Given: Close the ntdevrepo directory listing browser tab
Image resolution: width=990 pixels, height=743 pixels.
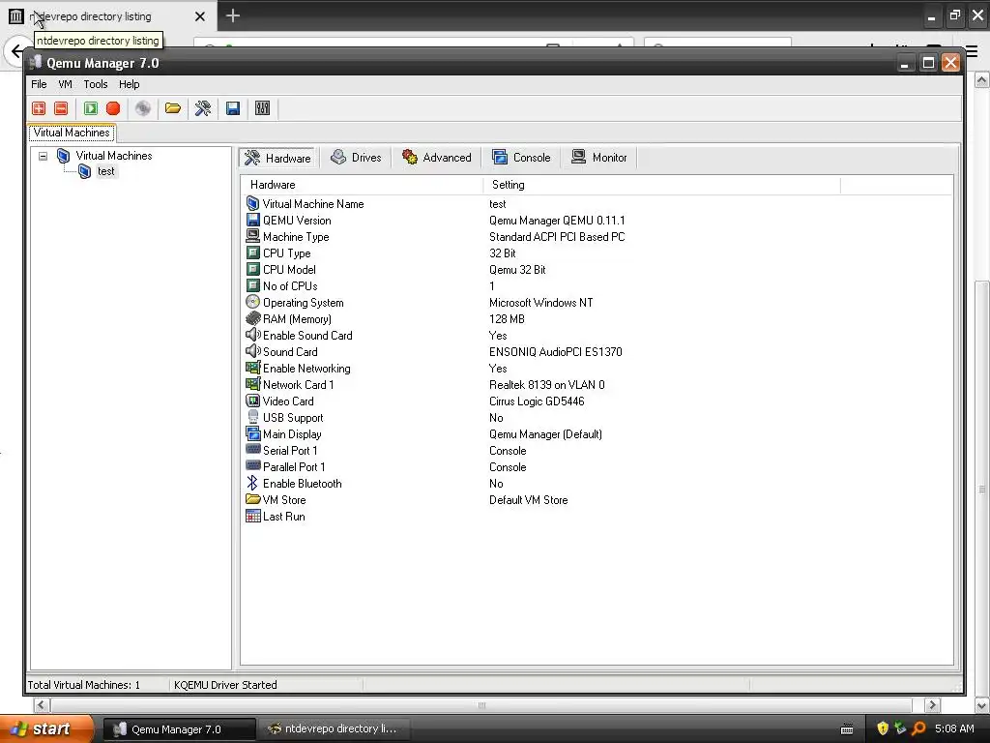Looking at the screenshot, I should point(200,16).
